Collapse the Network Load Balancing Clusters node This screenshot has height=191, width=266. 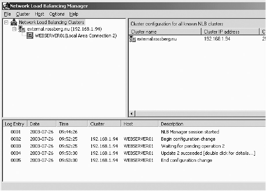(6, 23)
